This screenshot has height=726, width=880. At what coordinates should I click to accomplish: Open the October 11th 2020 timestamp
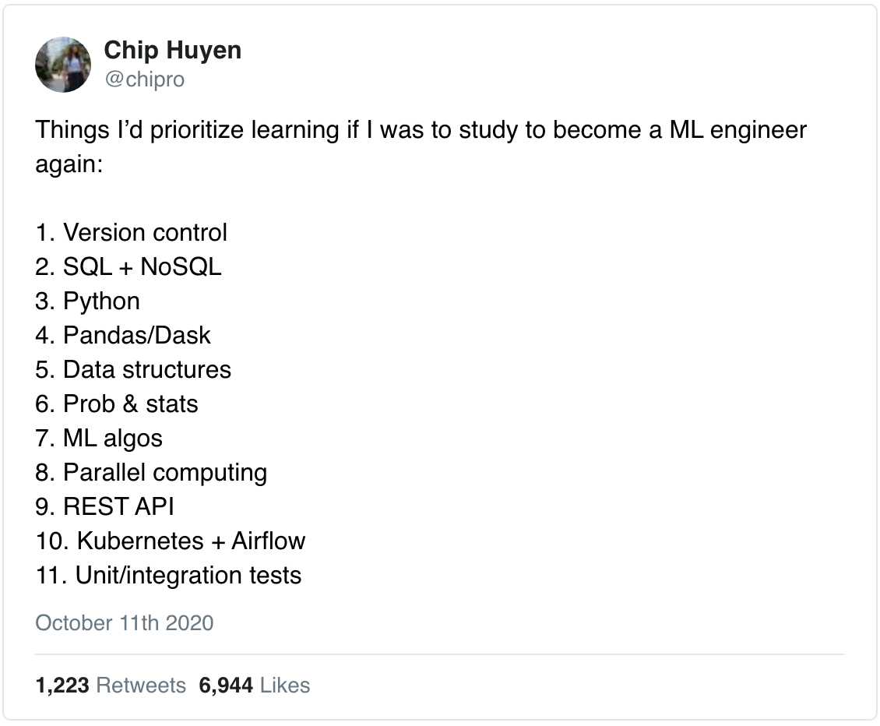pyautogui.click(x=125, y=623)
